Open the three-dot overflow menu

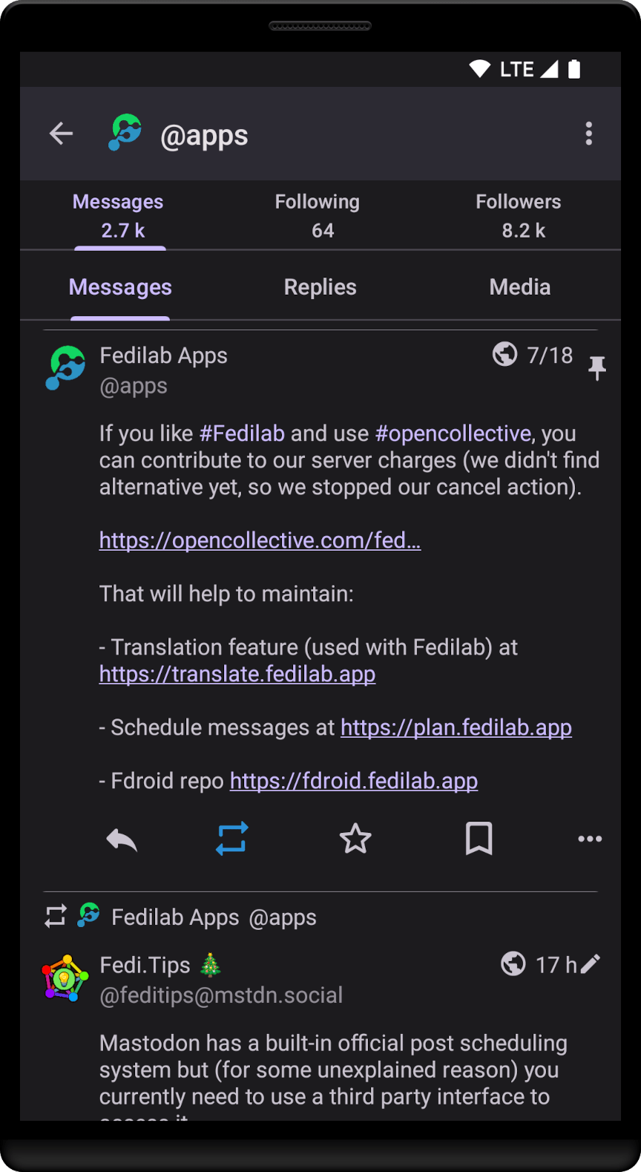point(588,134)
